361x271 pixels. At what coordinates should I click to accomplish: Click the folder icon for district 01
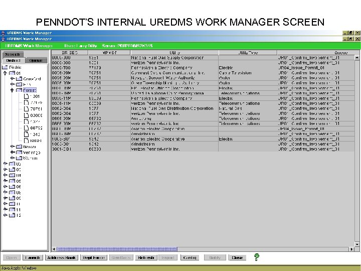click(x=12, y=73)
